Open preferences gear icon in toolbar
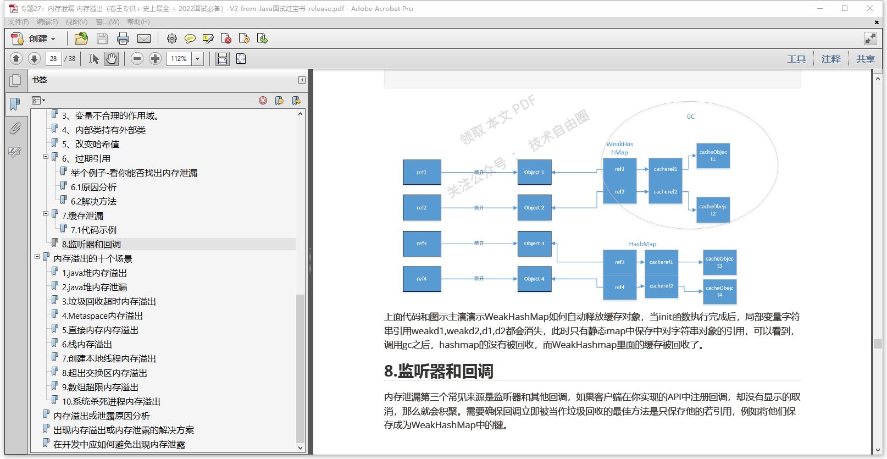 click(x=172, y=38)
